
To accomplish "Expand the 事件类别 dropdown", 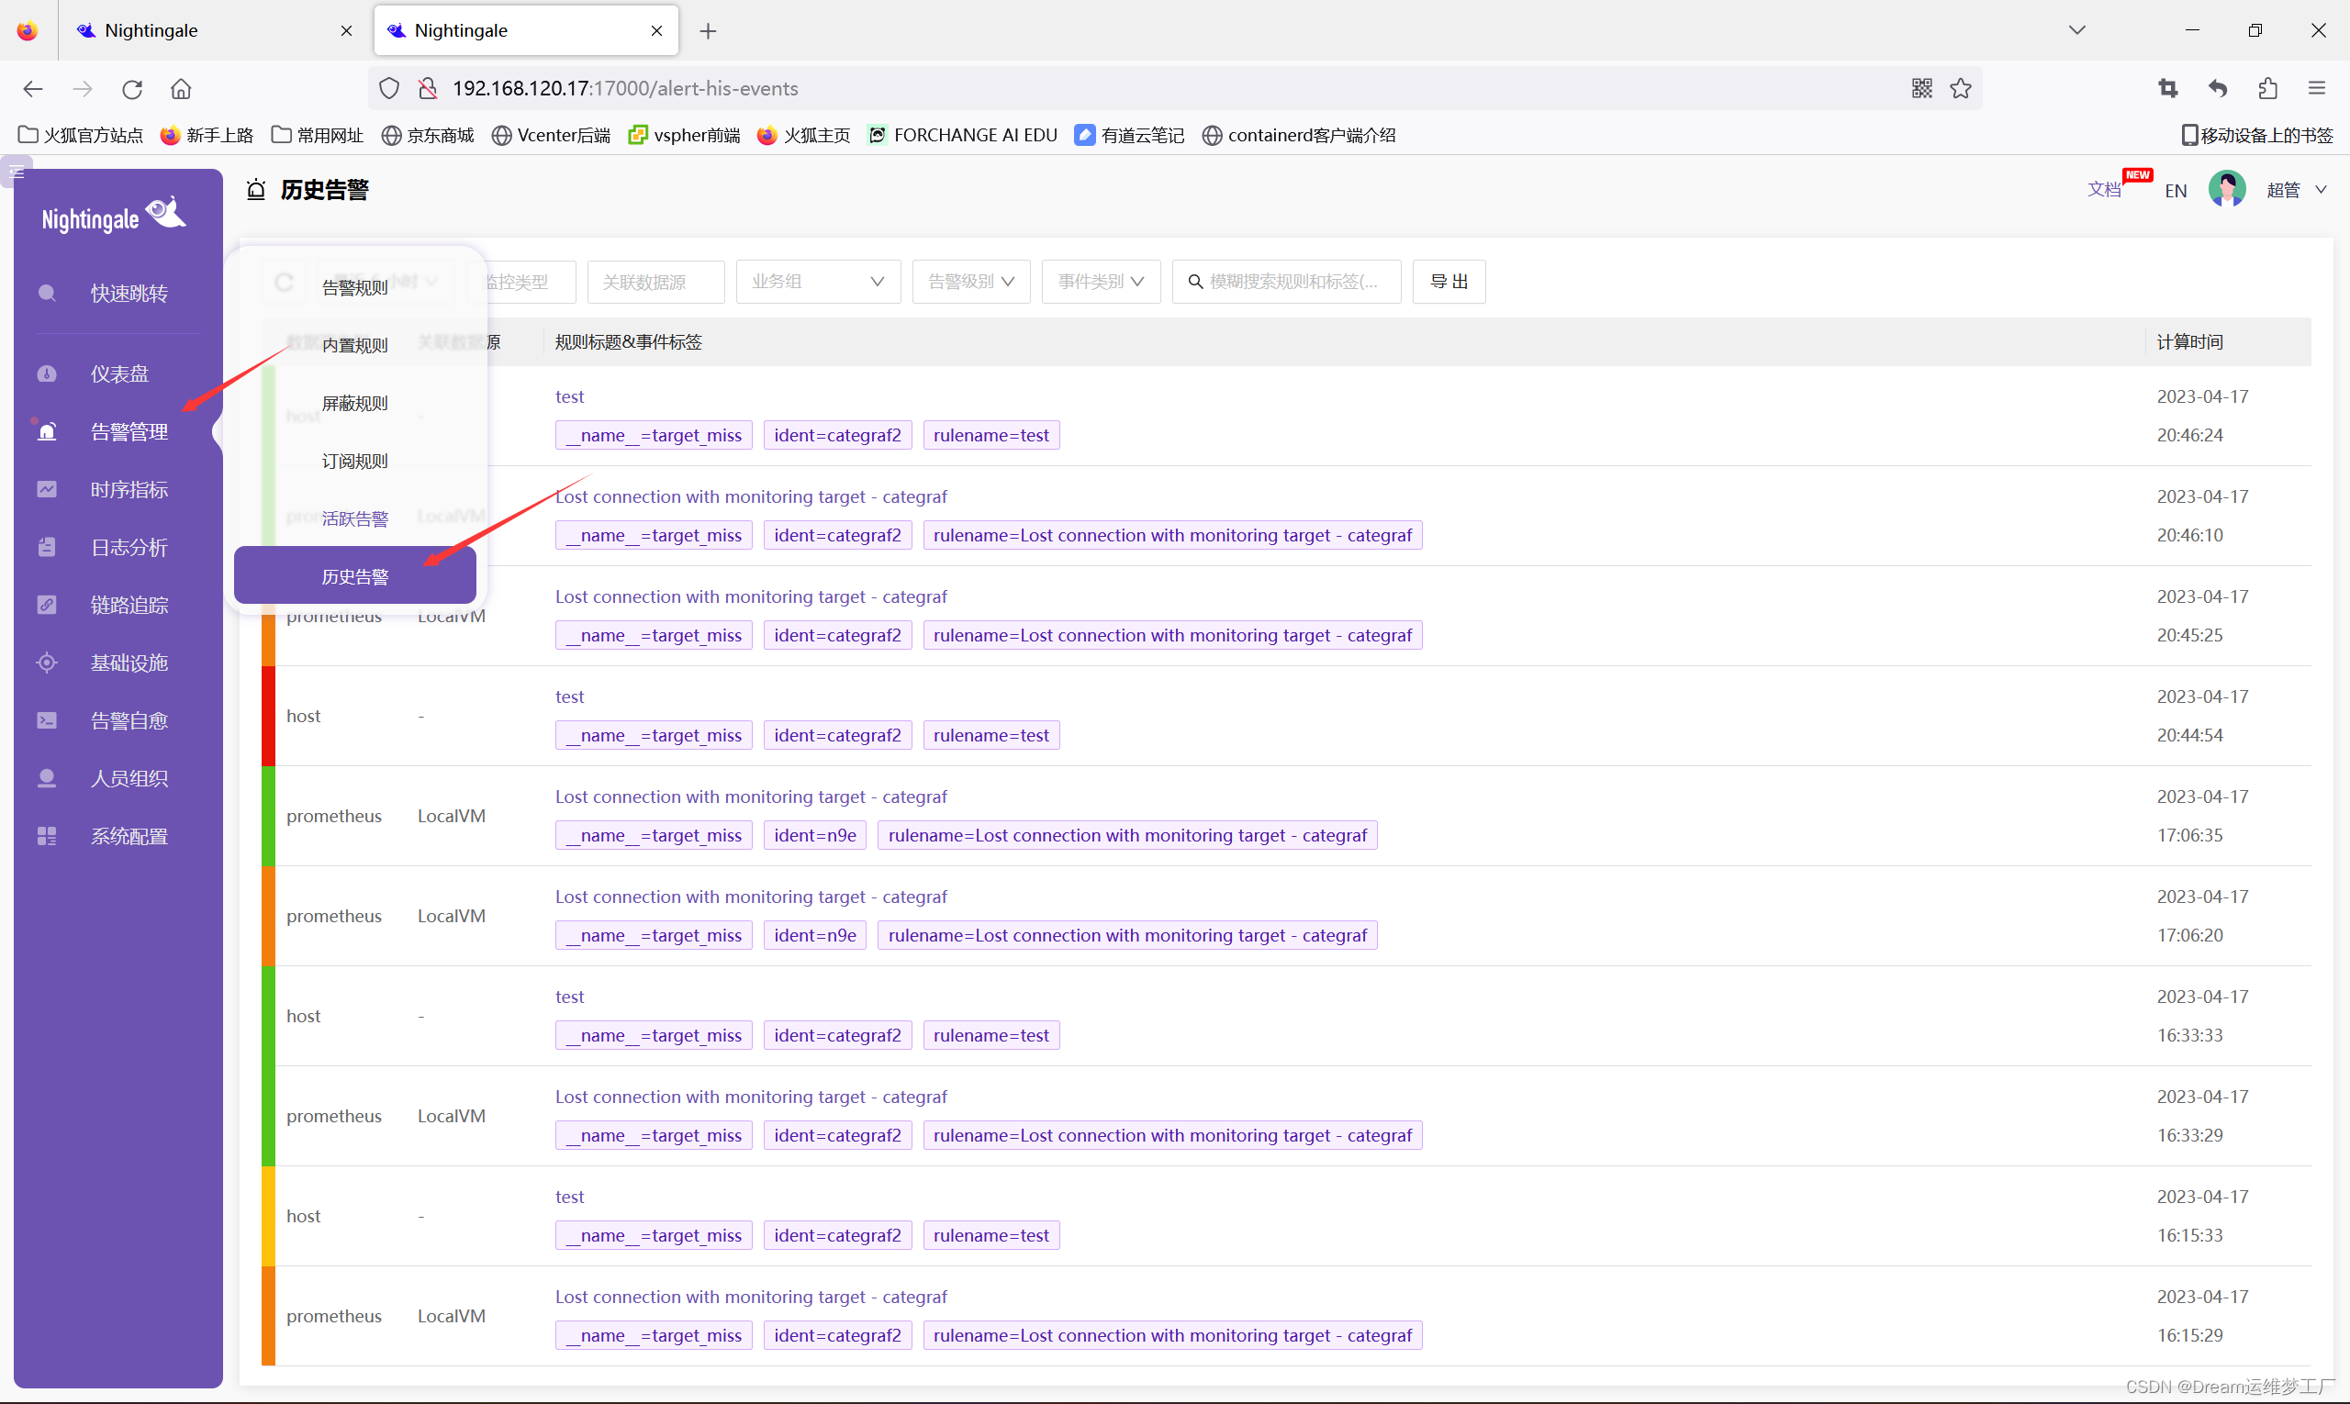I will click(1100, 281).
